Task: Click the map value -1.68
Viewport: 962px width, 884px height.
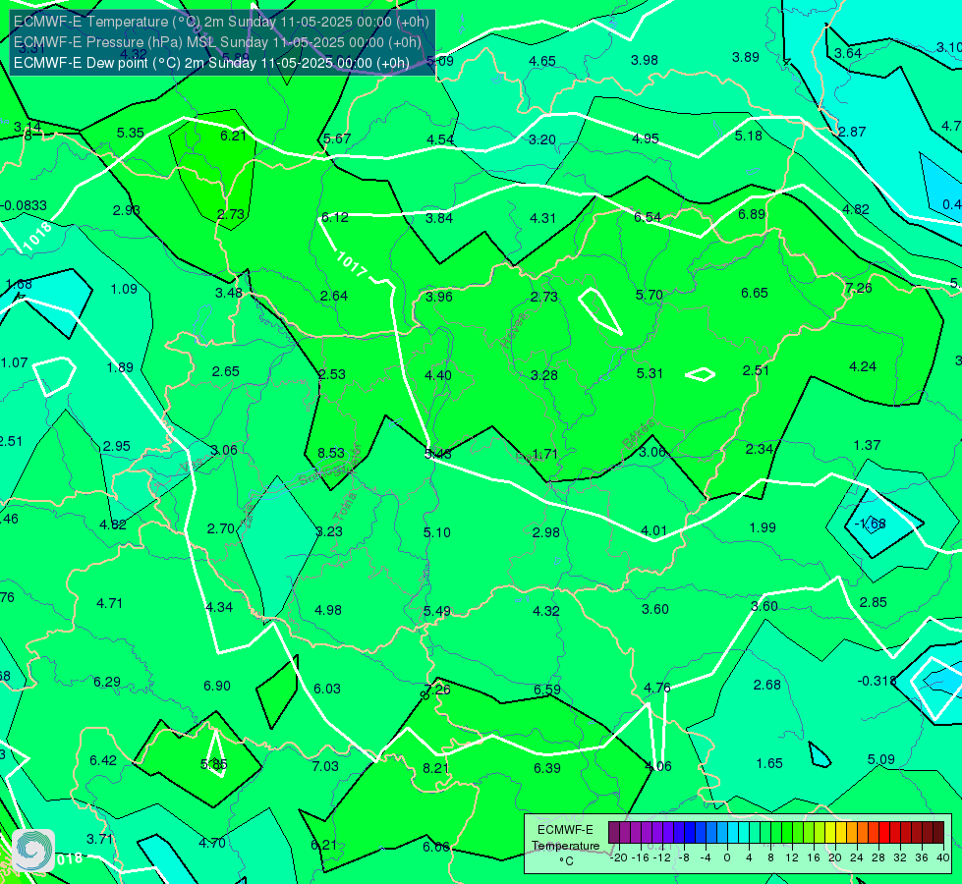Action: coord(871,524)
